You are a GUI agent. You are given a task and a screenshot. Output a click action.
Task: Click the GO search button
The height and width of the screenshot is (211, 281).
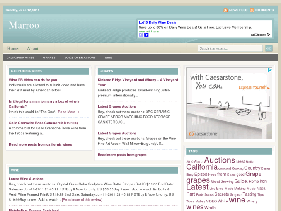click(269, 48)
